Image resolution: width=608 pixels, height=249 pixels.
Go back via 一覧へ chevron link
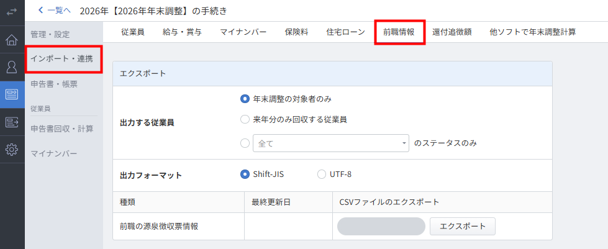click(x=54, y=11)
